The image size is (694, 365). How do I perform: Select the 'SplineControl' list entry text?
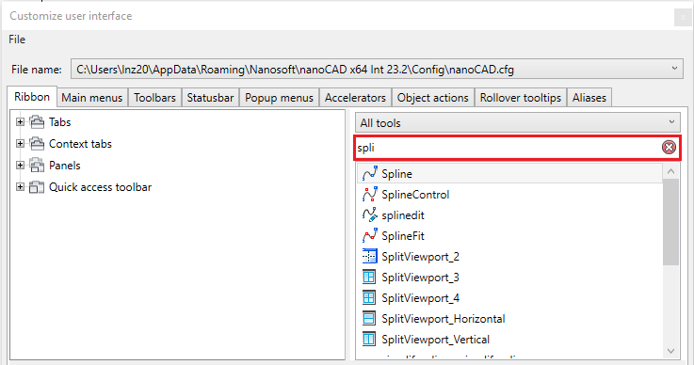pyautogui.click(x=415, y=195)
